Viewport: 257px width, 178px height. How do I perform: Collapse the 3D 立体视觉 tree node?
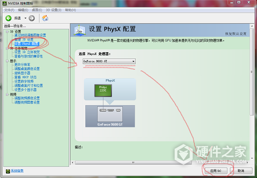coord(7,48)
